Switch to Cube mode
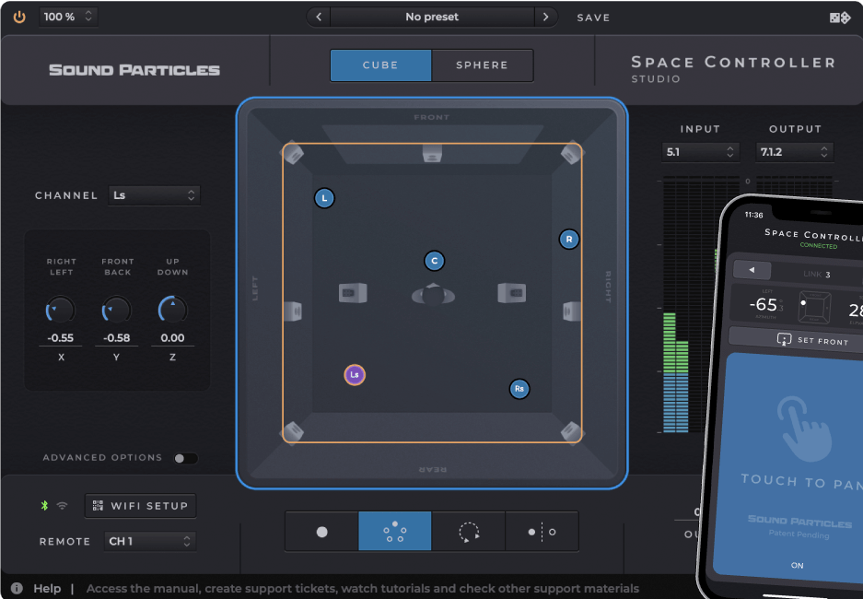Image resolution: width=863 pixels, height=599 pixels. coord(380,65)
